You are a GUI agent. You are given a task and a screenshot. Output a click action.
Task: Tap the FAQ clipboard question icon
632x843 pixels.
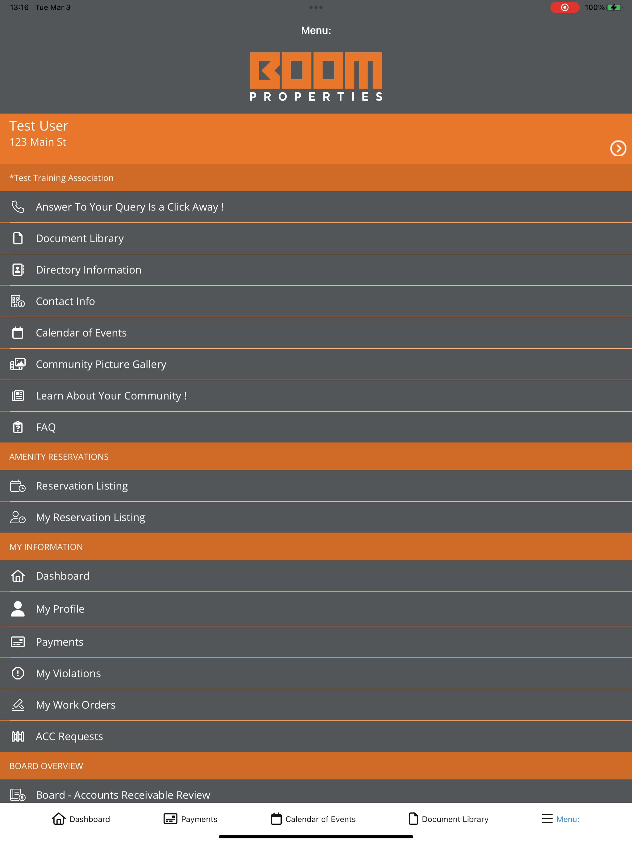click(18, 427)
